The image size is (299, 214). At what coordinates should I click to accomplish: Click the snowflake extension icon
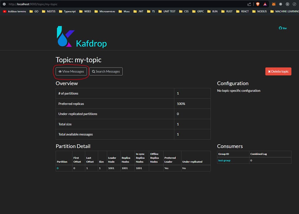[x=281, y=4]
